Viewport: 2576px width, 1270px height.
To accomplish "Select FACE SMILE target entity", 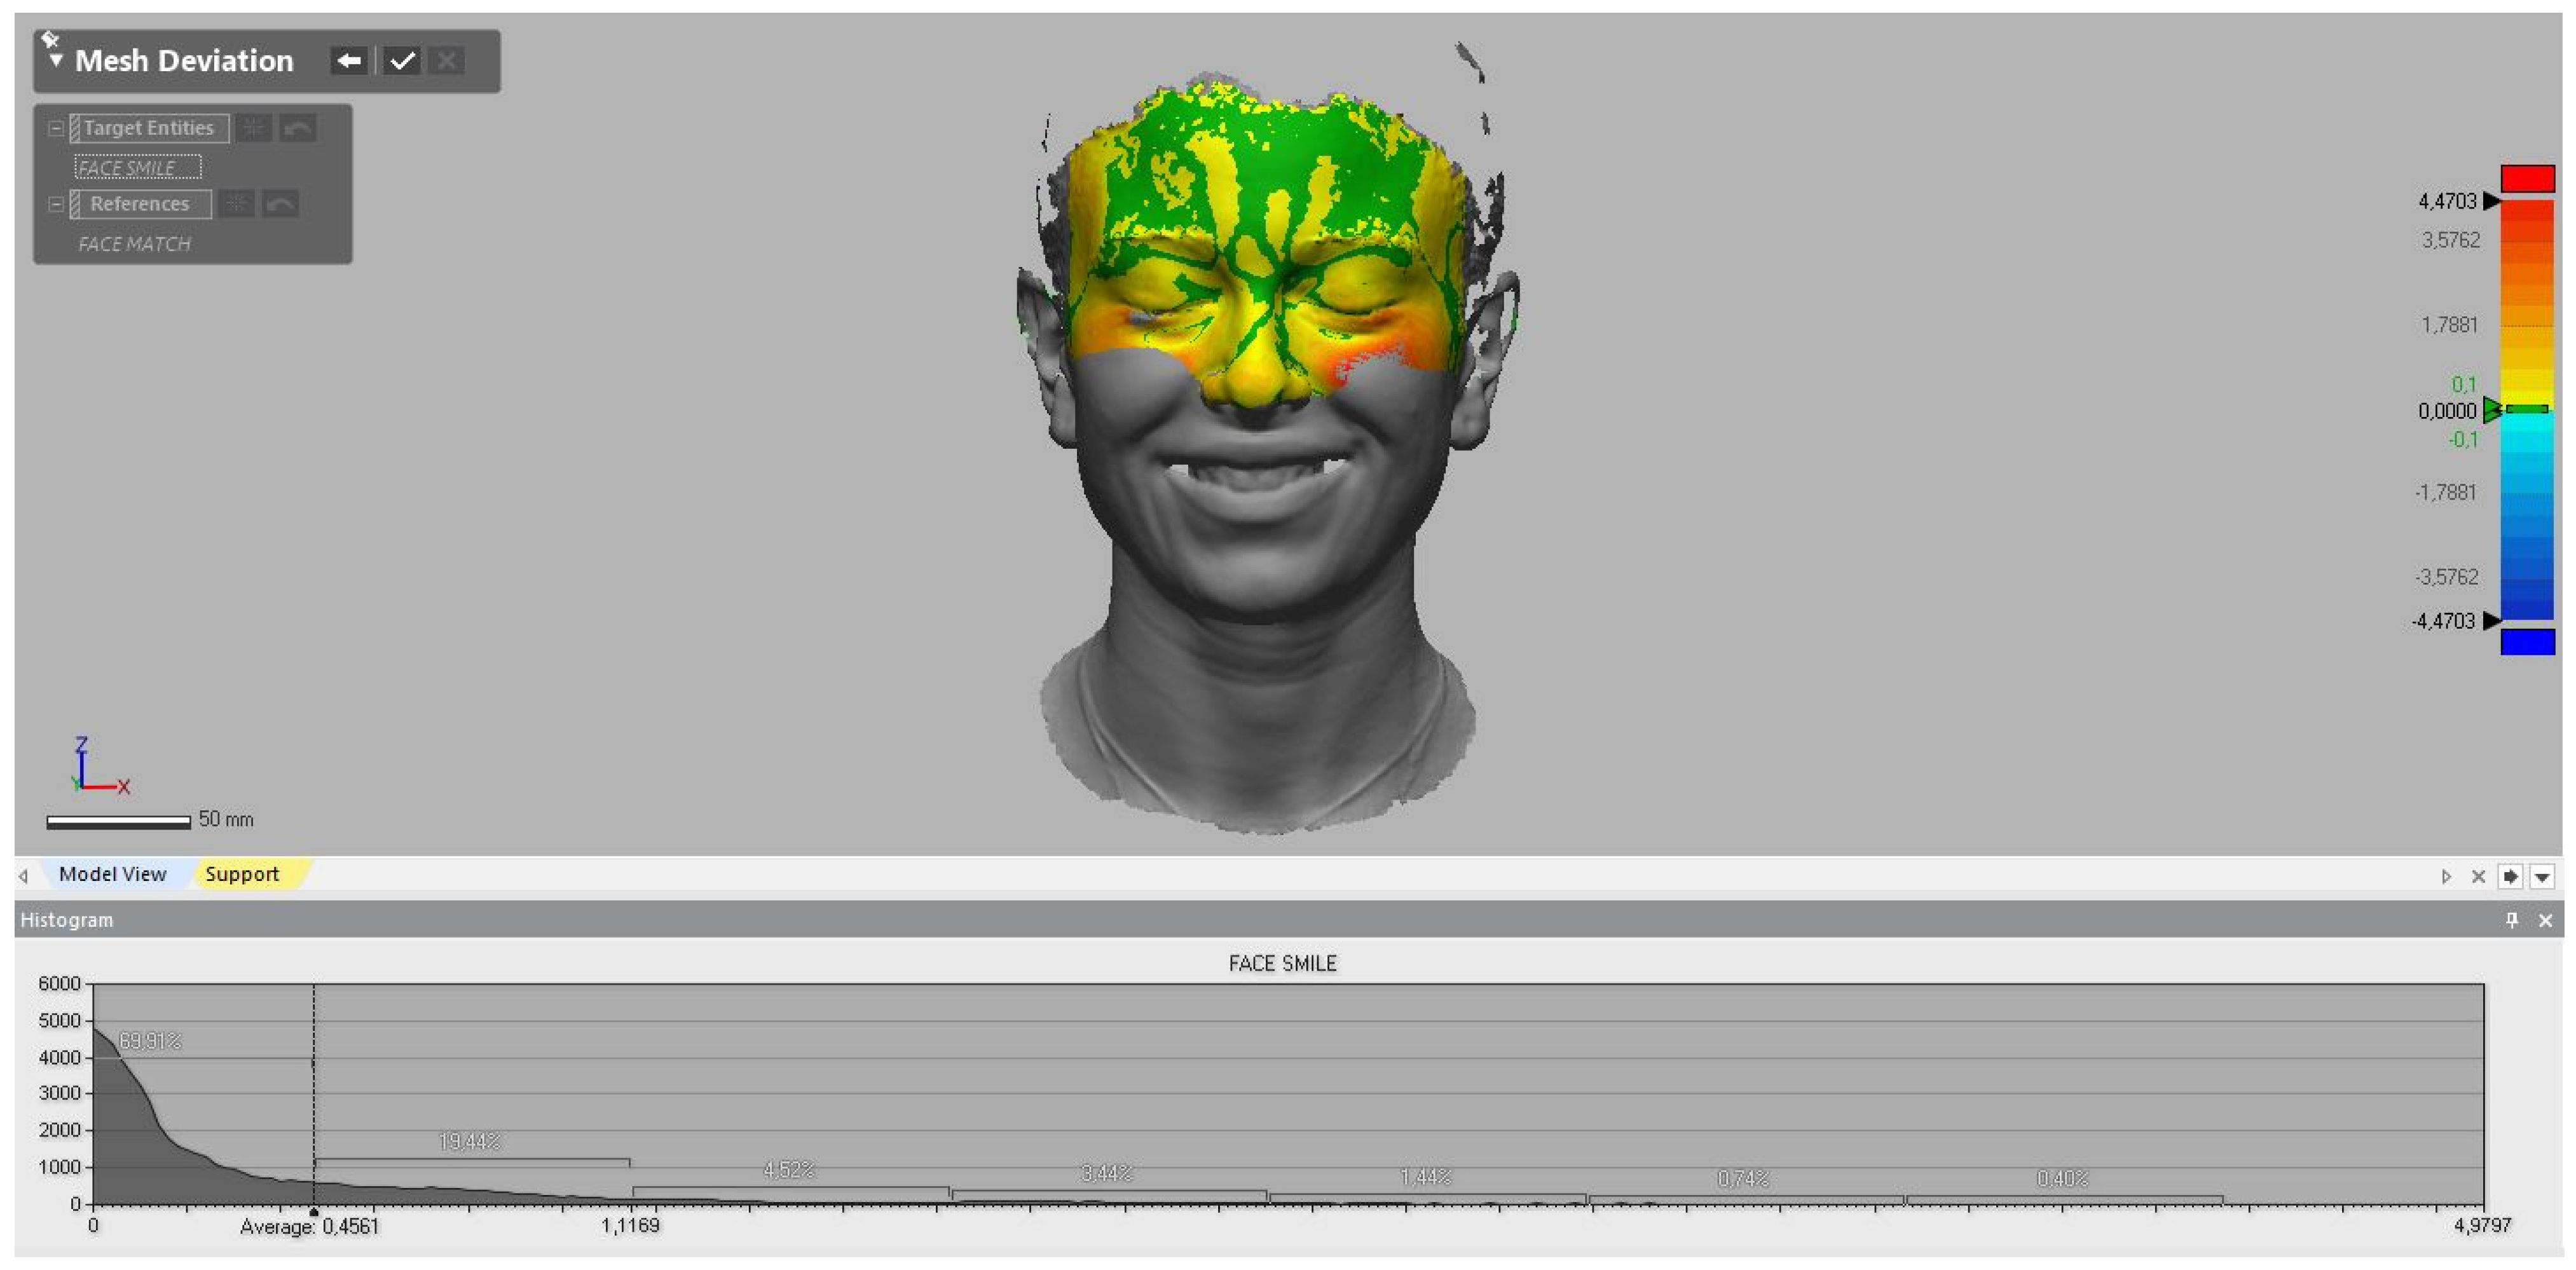I will pyautogui.click(x=137, y=167).
